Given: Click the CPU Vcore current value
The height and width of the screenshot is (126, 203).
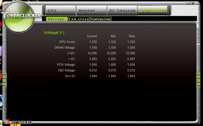Looking at the screenshot, I should 93,42.
